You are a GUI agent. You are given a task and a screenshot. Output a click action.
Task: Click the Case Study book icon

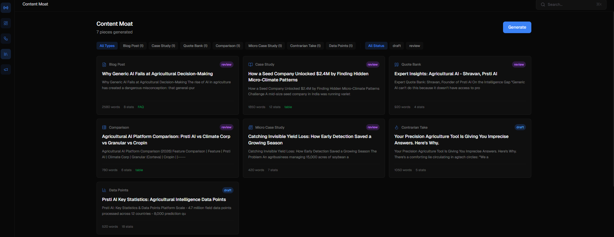[251, 65]
